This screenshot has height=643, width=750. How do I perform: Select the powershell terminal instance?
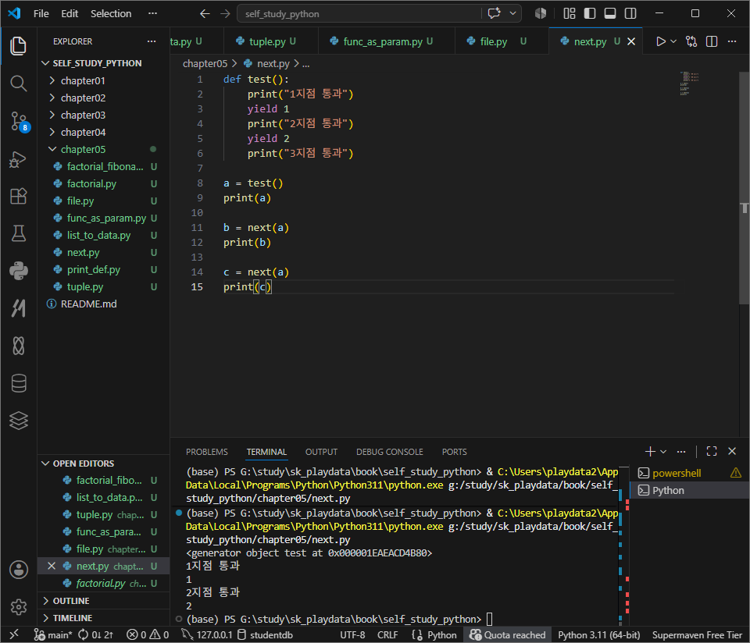pyautogui.click(x=689, y=473)
